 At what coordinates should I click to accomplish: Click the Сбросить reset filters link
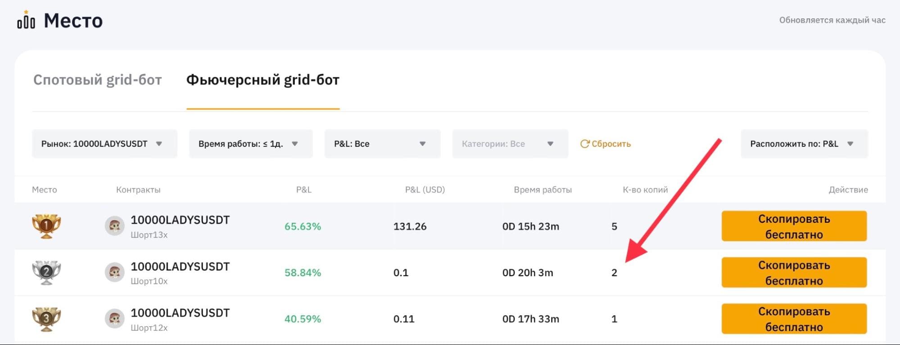(611, 144)
